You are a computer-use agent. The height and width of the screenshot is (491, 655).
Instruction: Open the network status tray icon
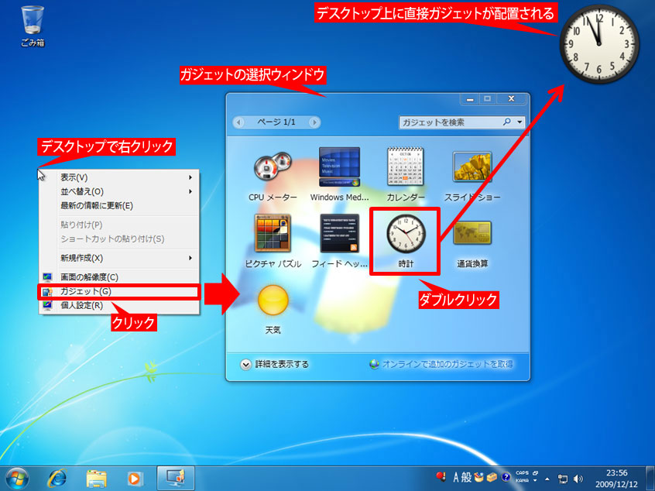tap(563, 479)
